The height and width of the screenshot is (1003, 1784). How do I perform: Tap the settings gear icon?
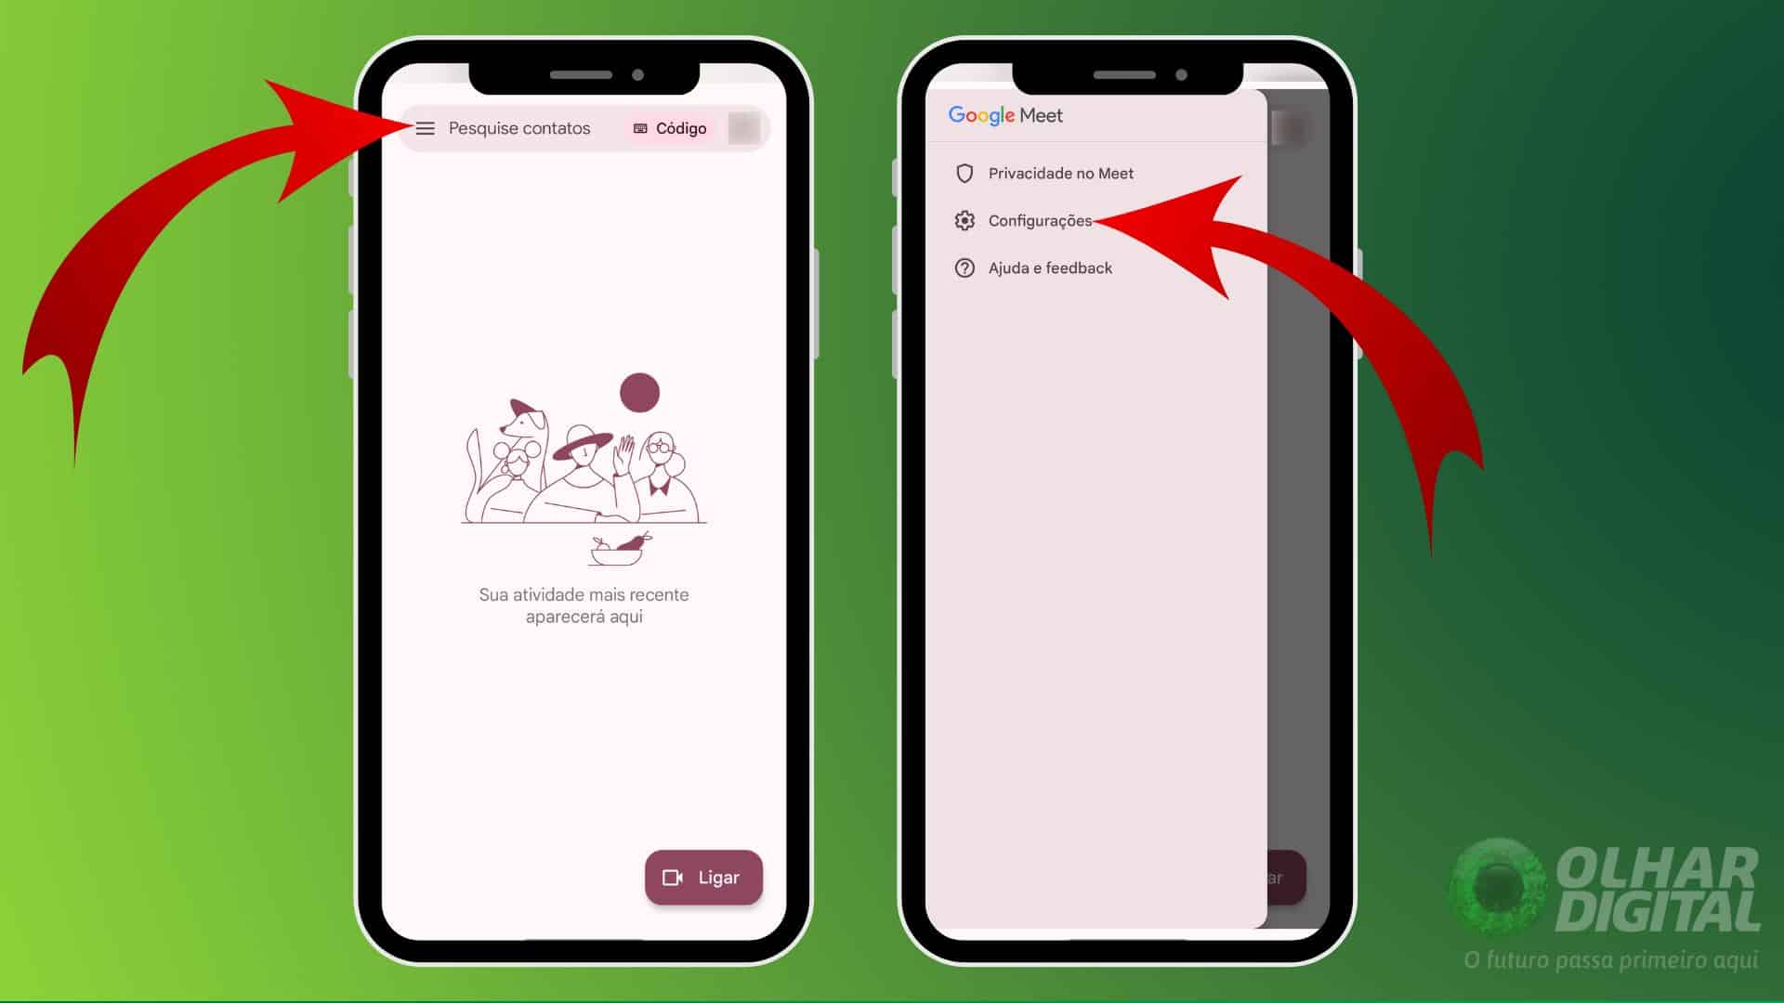(x=964, y=220)
